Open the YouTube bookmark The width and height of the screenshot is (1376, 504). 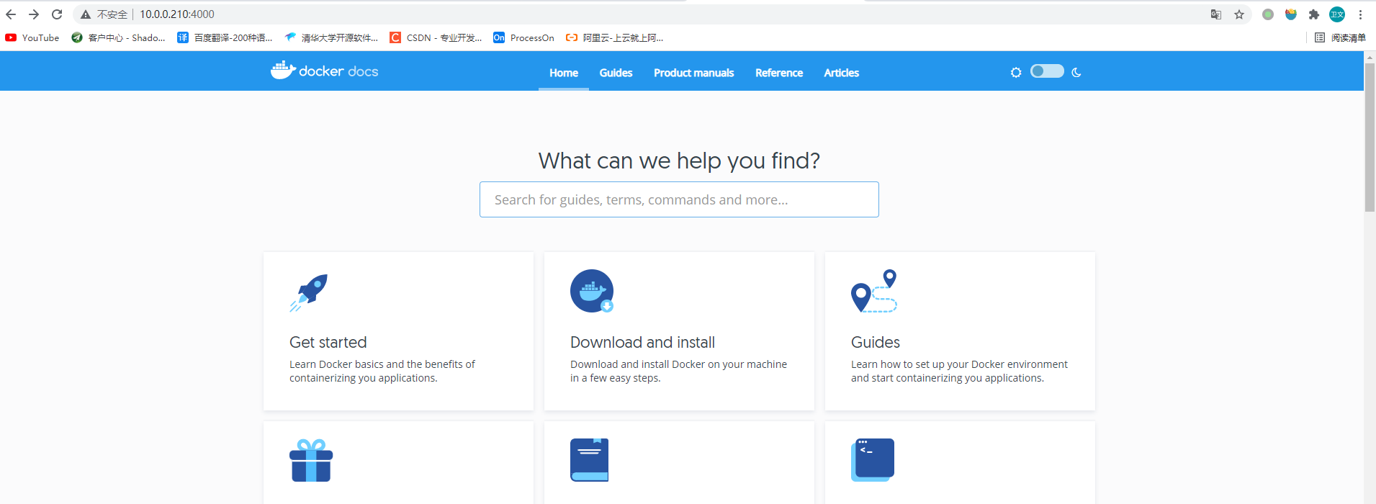(32, 37)
